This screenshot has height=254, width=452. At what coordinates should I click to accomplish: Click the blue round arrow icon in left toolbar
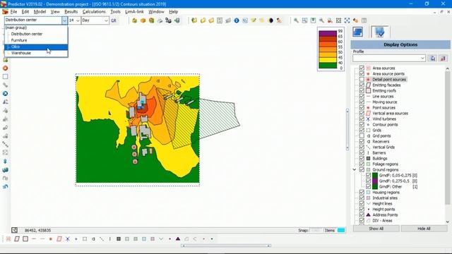click(x=5, y=94)
